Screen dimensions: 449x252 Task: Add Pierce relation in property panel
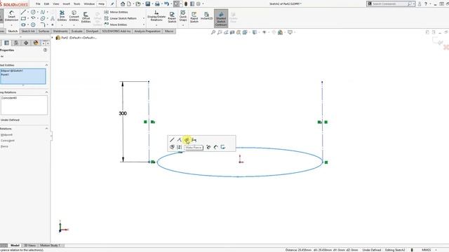(4, 146)
